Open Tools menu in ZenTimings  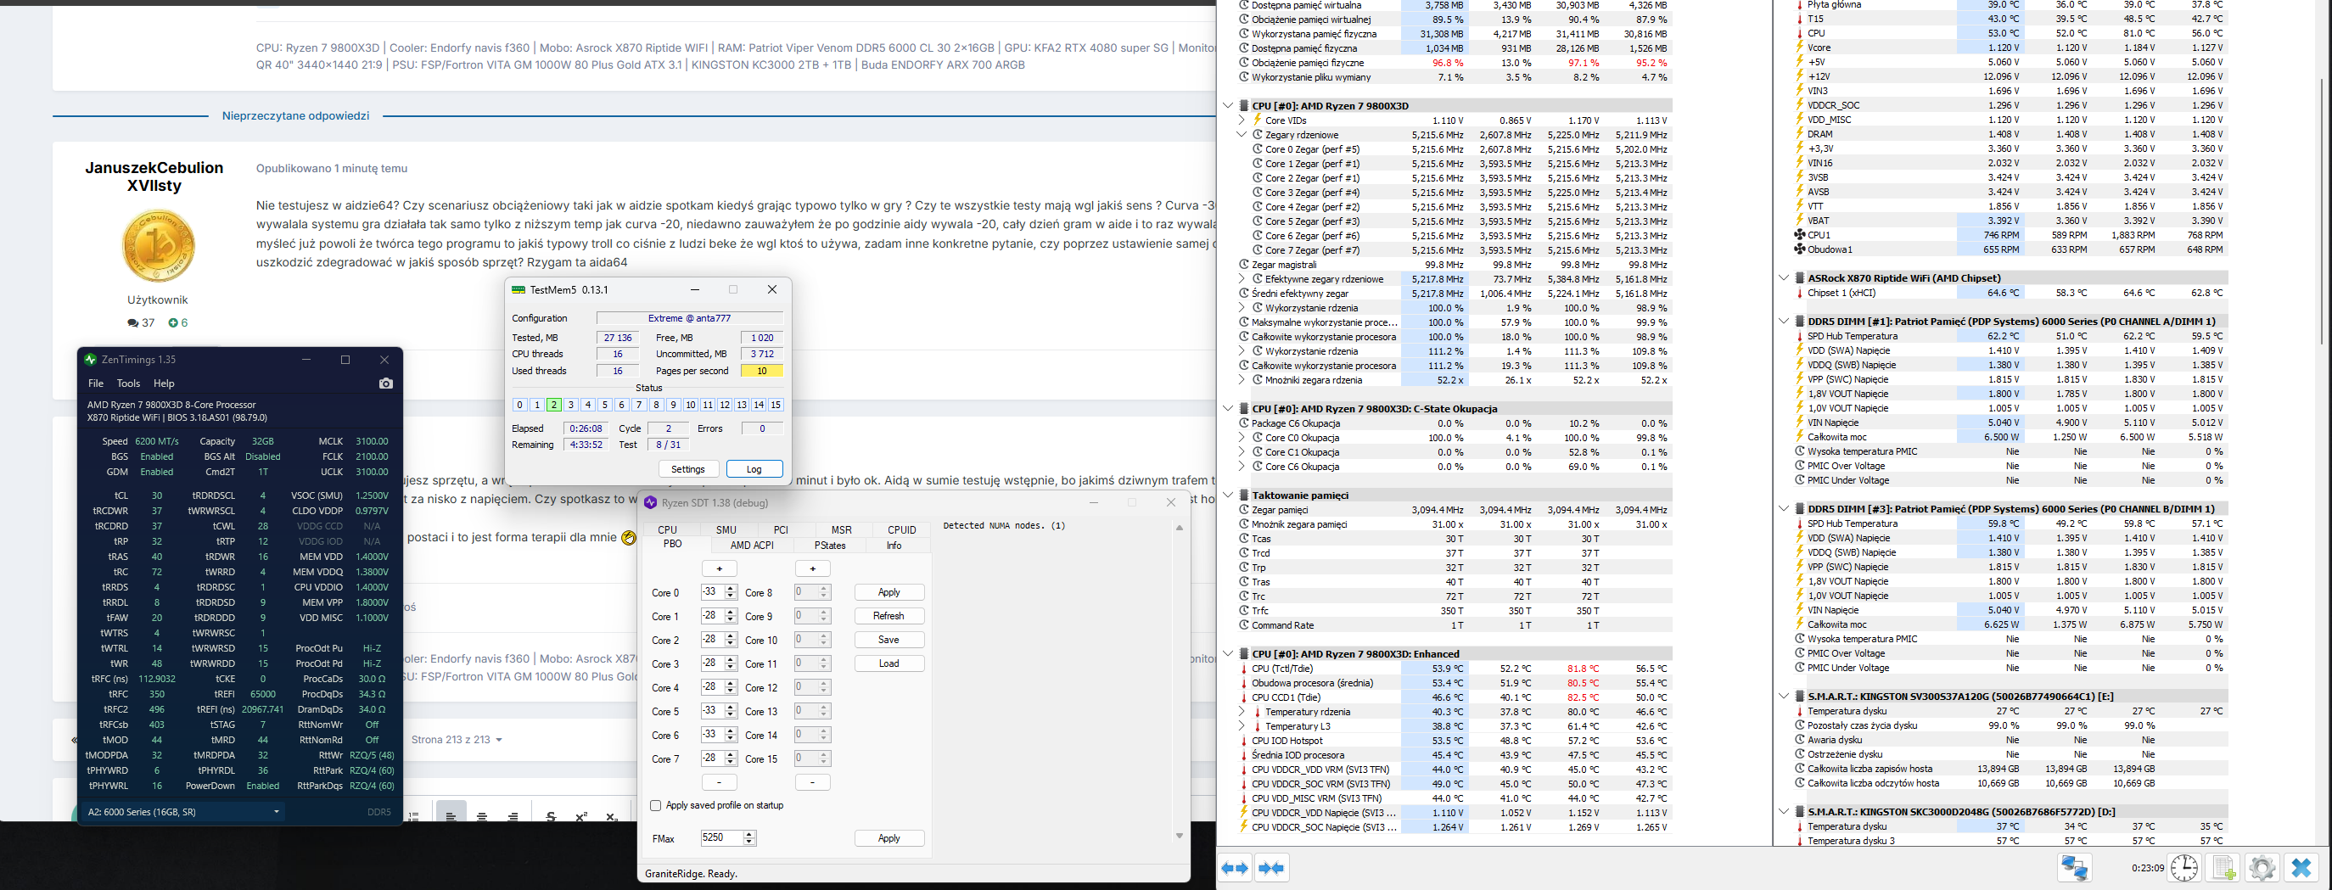(x=128, y=383)
